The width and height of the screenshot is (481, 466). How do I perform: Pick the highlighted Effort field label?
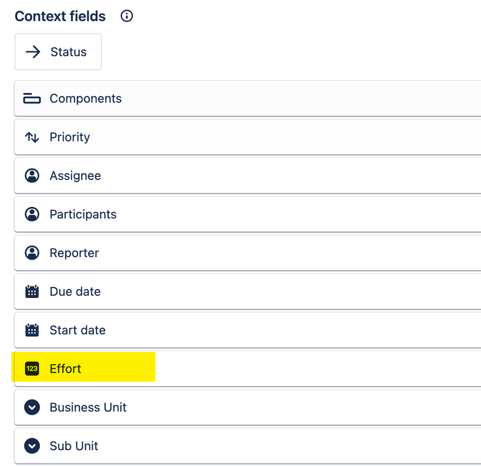point(65,369)
